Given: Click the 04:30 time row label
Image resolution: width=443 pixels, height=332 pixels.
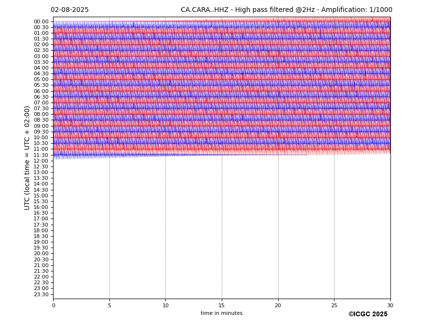Looking at the screenshot, I should [41, 74].
